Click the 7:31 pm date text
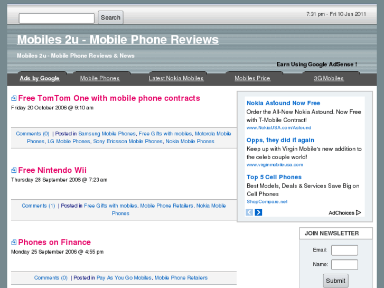 tap(336, 14)
